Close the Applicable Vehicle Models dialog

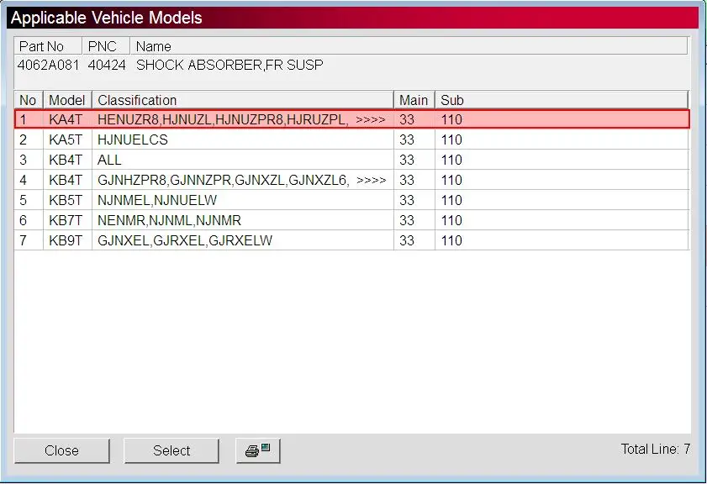[x=61, y=450]
